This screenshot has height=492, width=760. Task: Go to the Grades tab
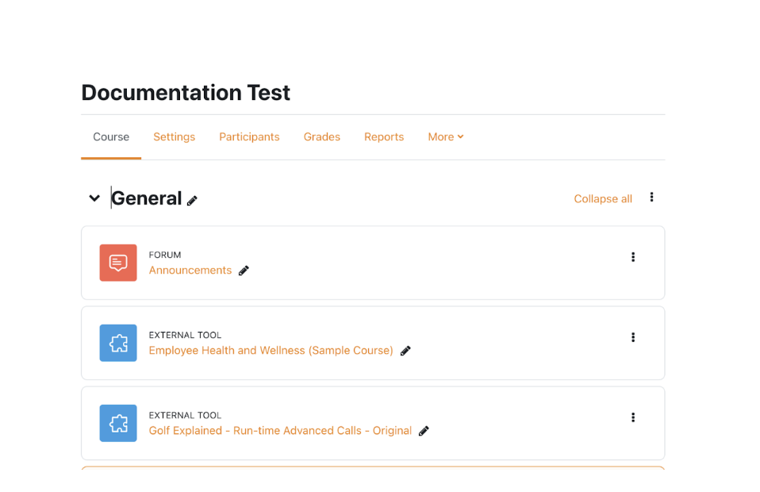click(x=322, y=136)
